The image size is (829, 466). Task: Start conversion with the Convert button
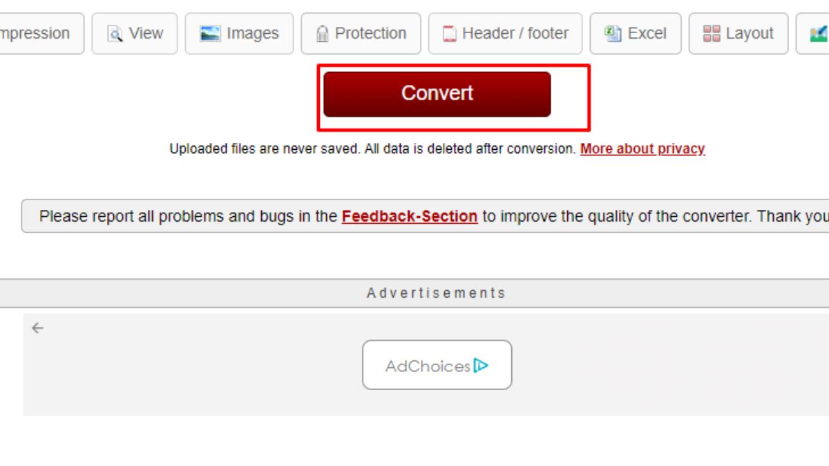click(x=437, y=94)
